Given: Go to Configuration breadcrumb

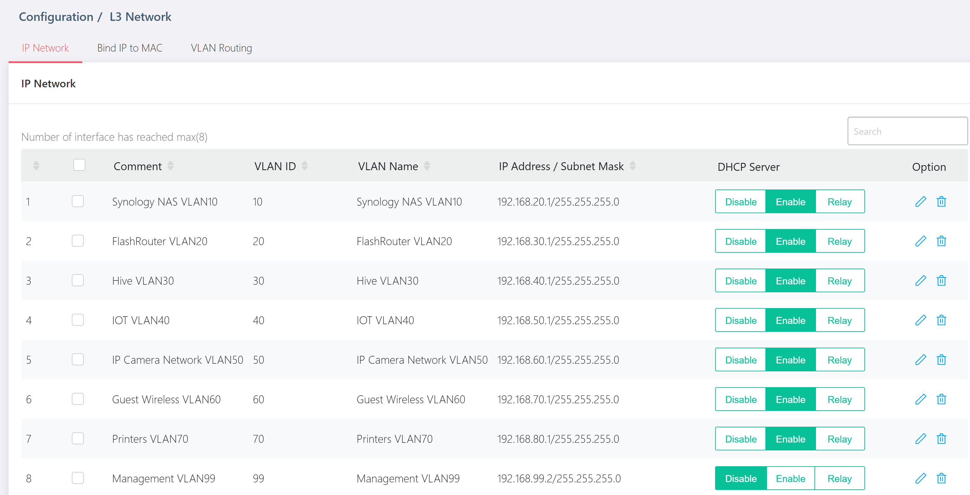Looking at the screenshot, I should (56, 16).
